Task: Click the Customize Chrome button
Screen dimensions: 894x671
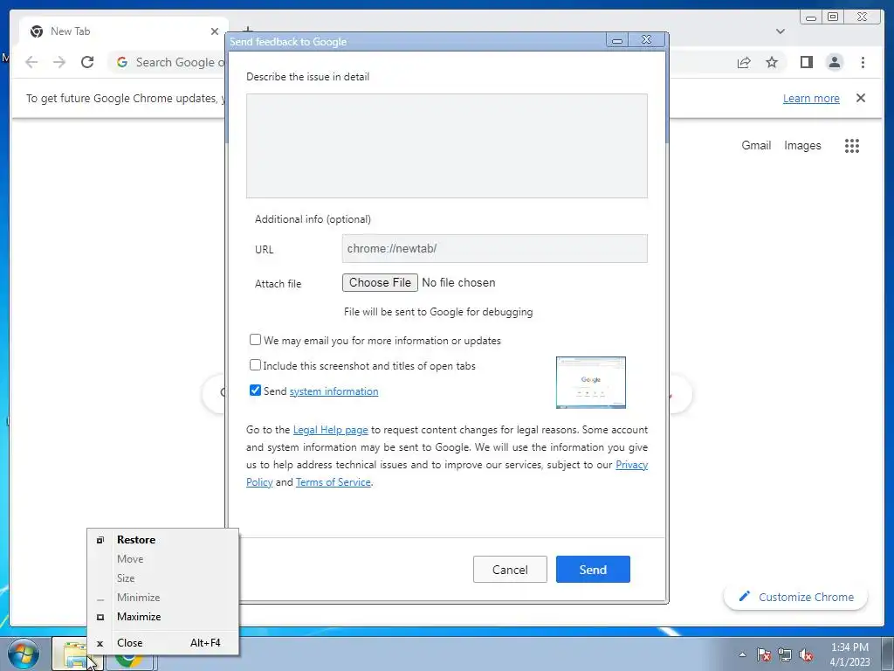Action: (796, 597)
